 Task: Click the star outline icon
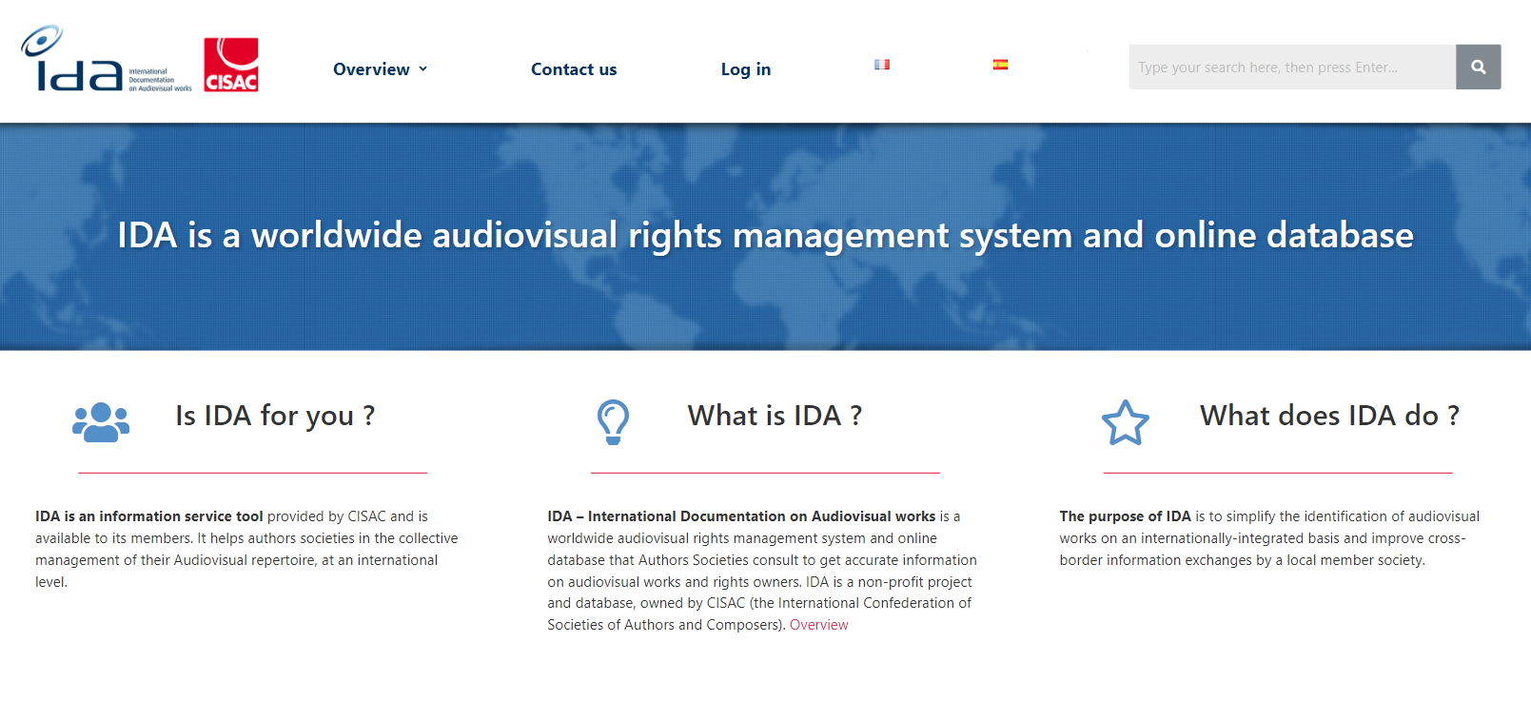[1126, 422]
